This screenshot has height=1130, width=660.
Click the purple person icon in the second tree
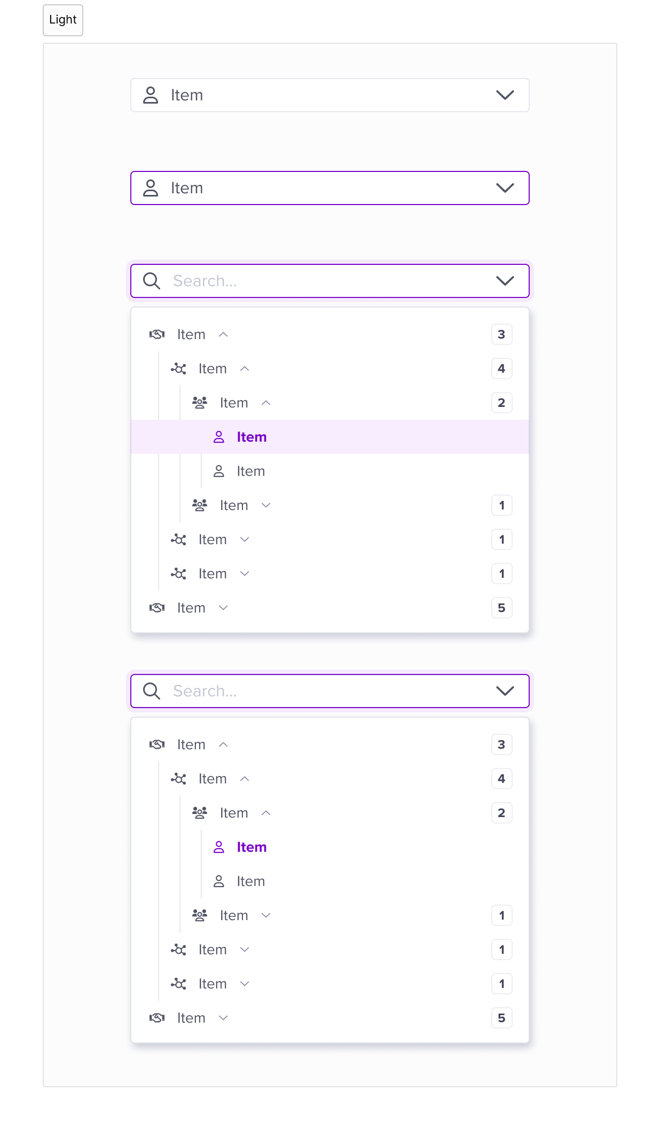[219, 847]
